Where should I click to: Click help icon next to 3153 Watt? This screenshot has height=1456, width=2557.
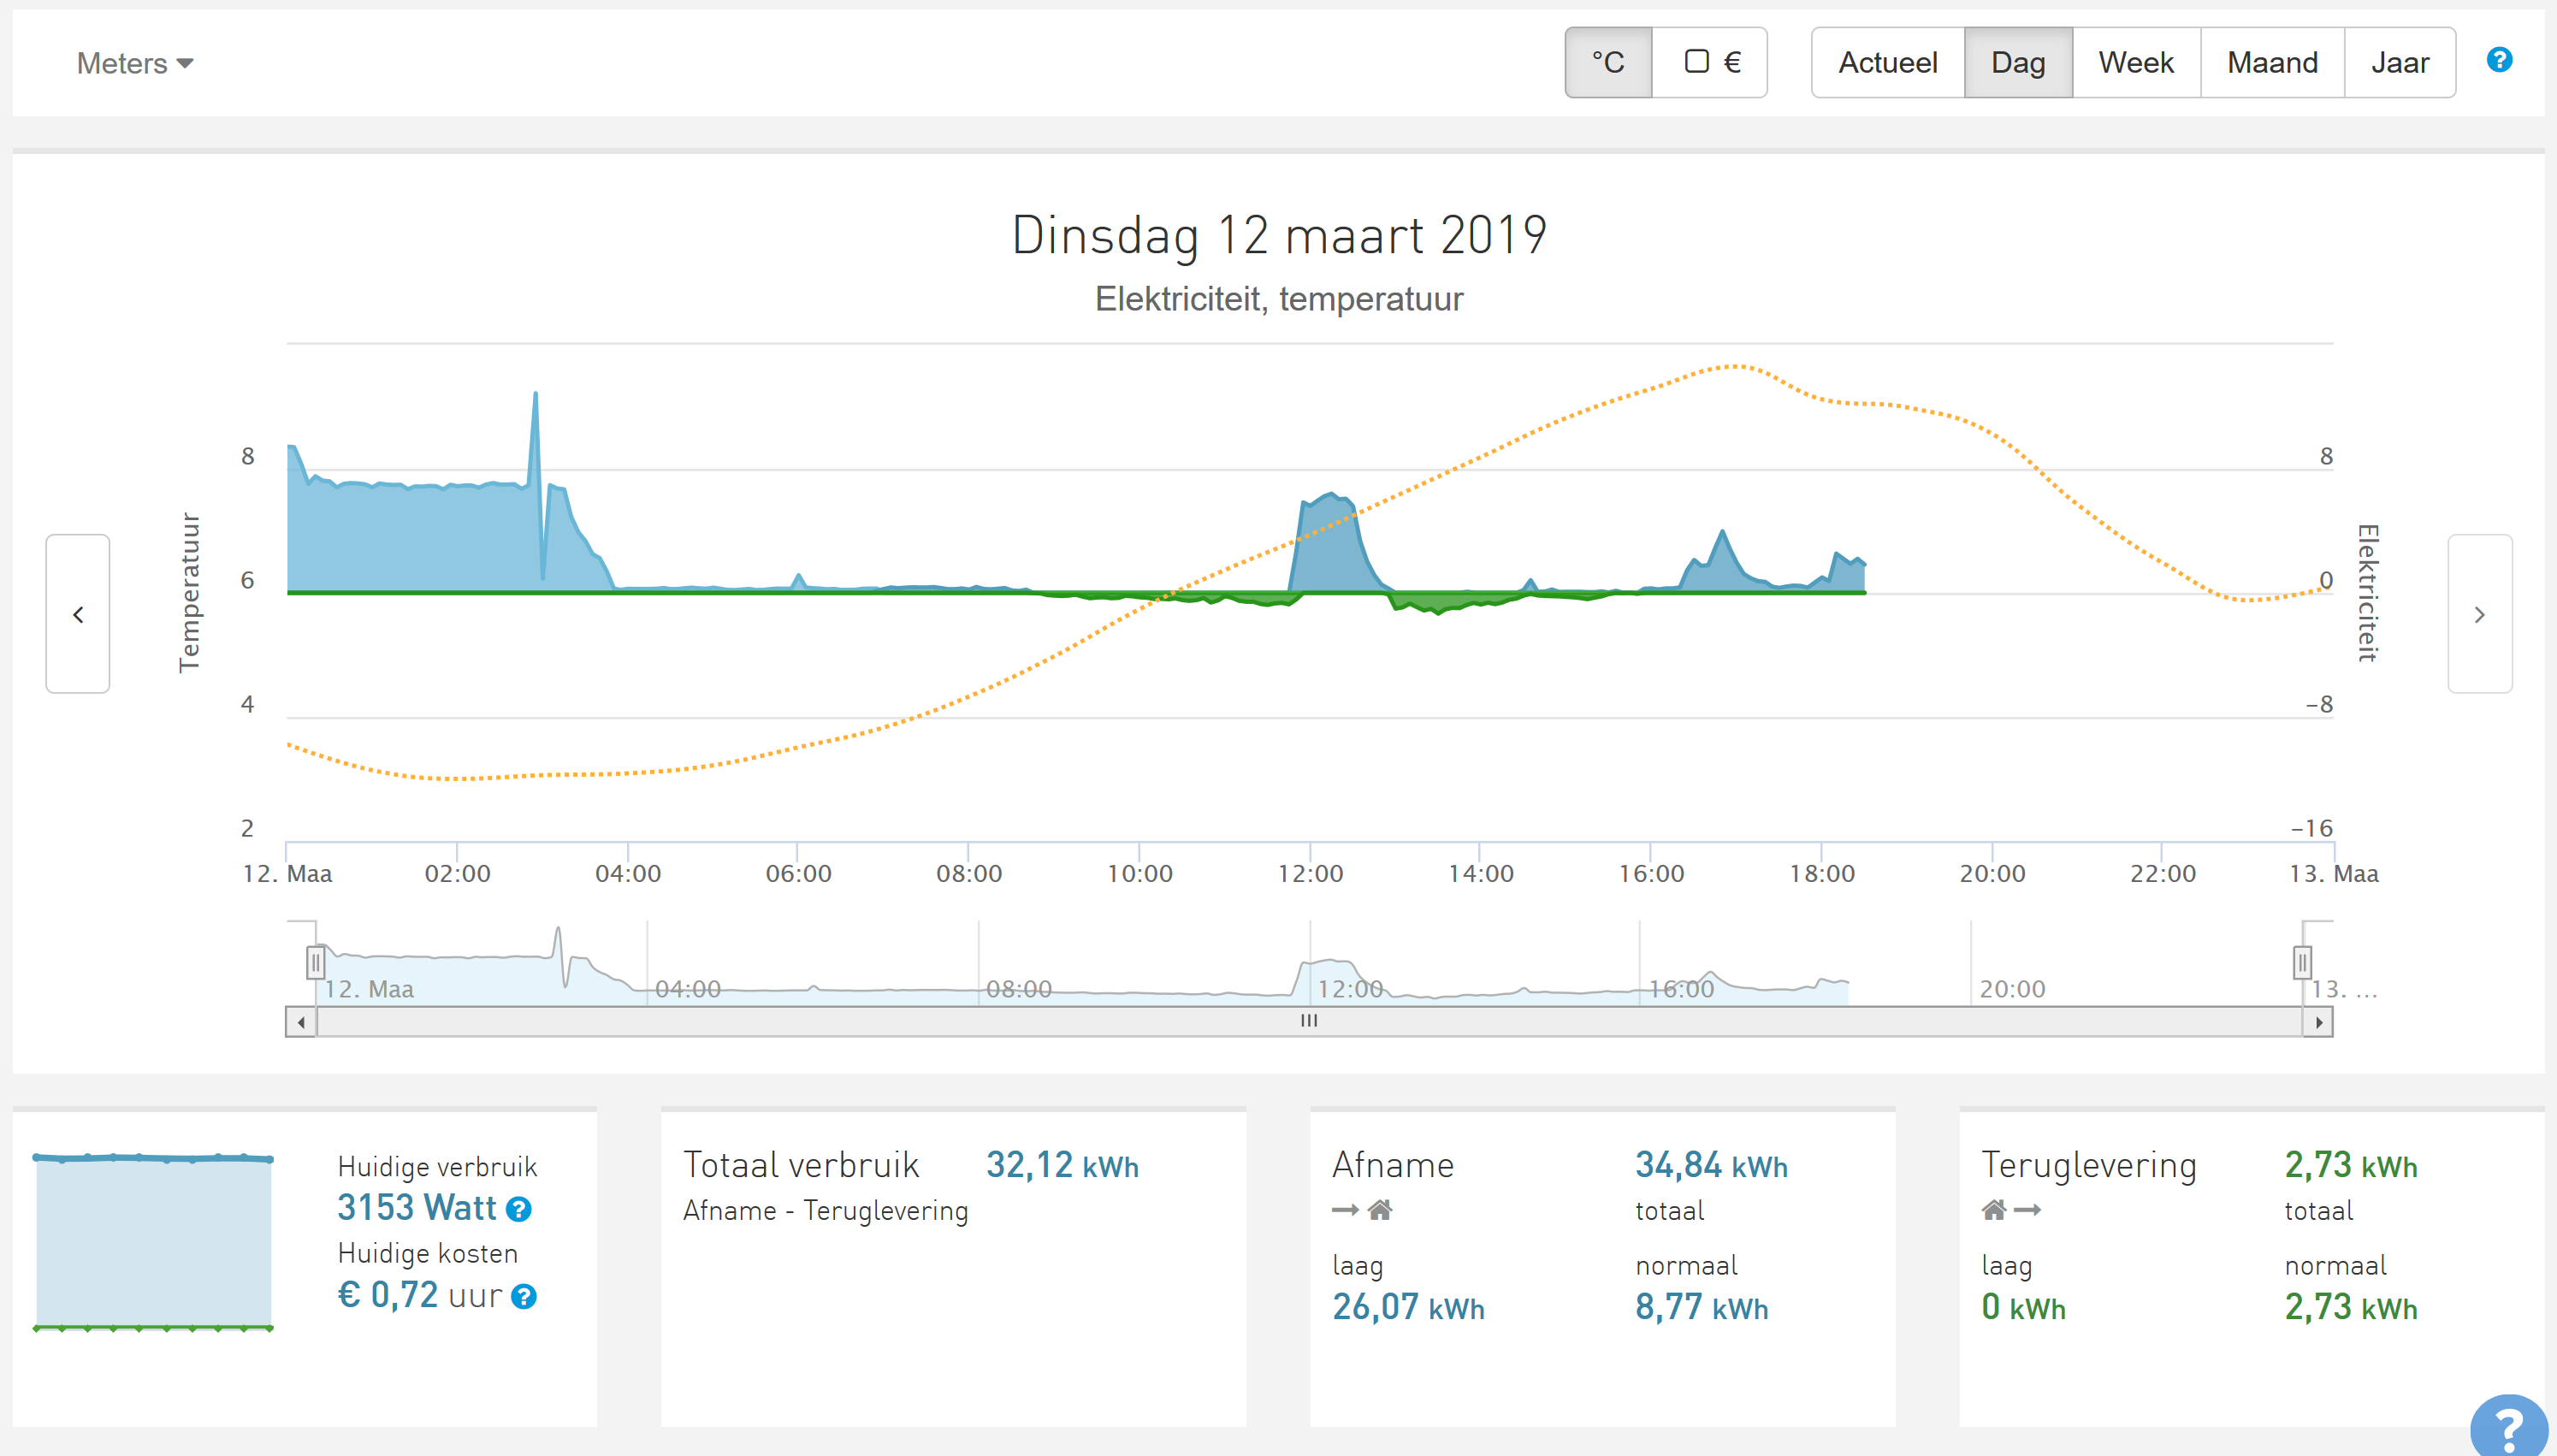click(518, 1210)
